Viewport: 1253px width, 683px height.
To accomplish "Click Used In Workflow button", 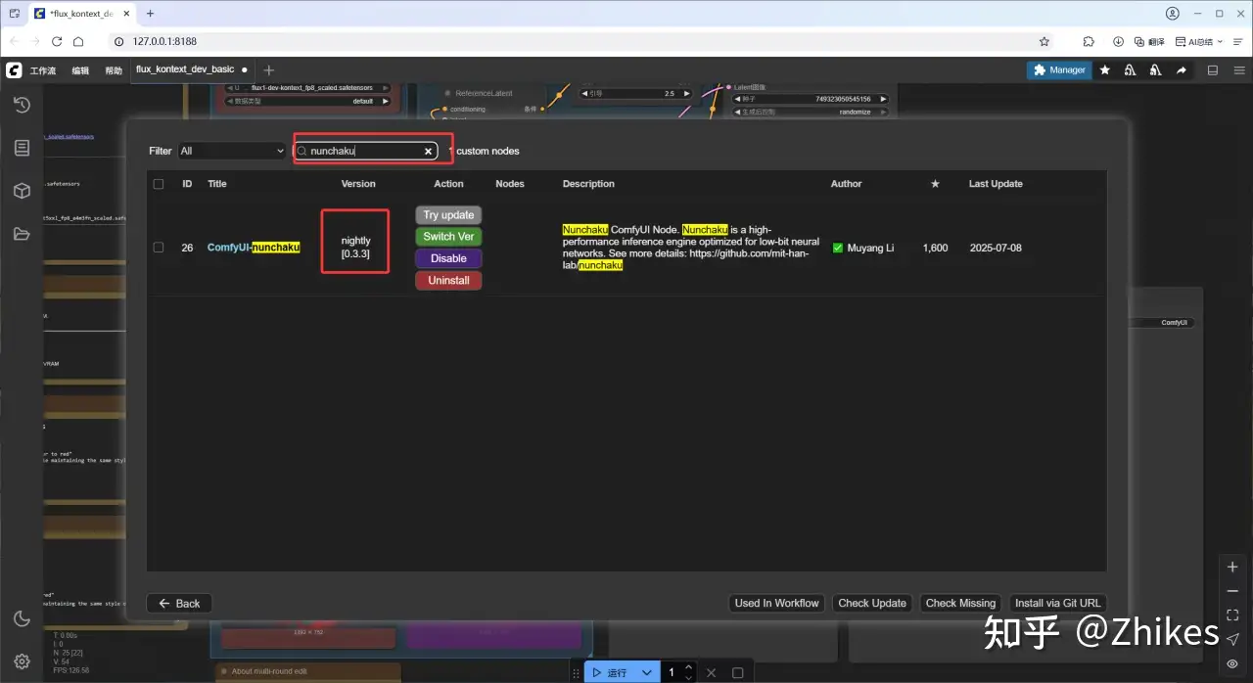I will point(777,603).
